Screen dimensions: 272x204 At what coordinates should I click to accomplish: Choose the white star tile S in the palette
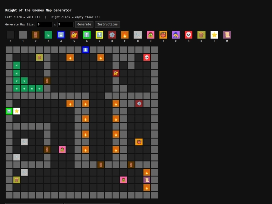click(214, 35)
